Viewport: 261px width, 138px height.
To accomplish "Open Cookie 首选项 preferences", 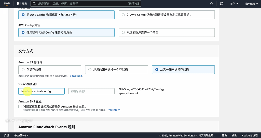I will pyautogui.click(x=250, y=135).
